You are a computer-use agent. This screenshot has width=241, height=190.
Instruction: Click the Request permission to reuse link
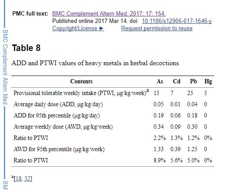click(x=157, y=28)
